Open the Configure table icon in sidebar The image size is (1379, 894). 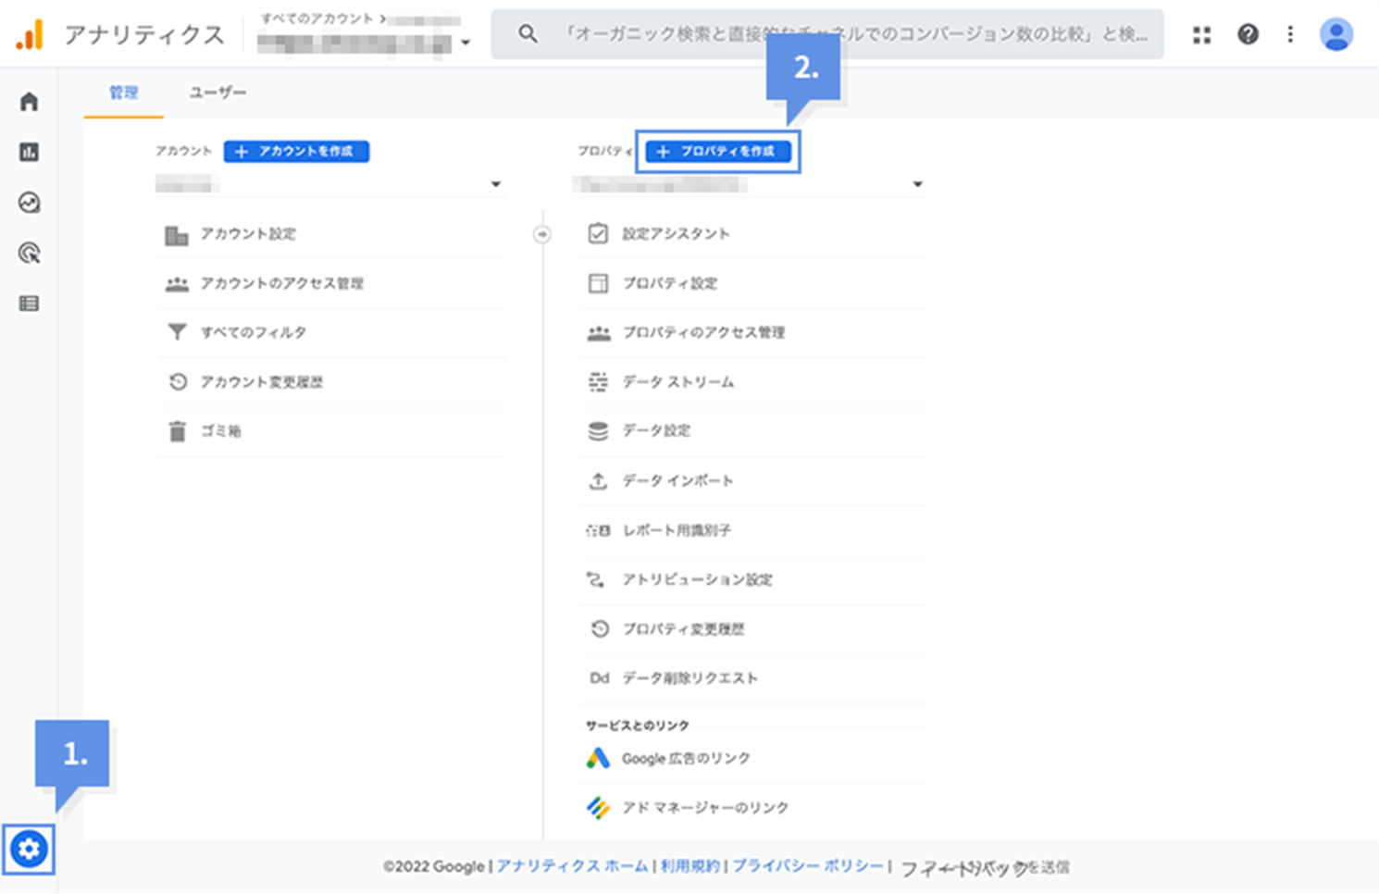click(29, 304)
